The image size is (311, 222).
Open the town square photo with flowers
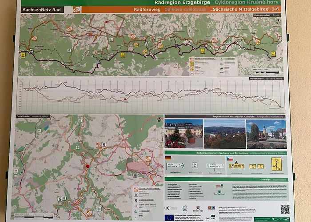[183, 134]
